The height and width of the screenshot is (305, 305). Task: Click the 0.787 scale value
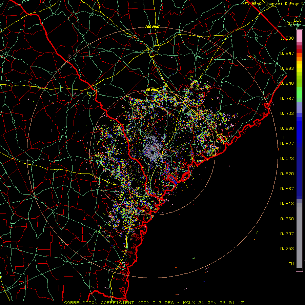tap(287, 98)
